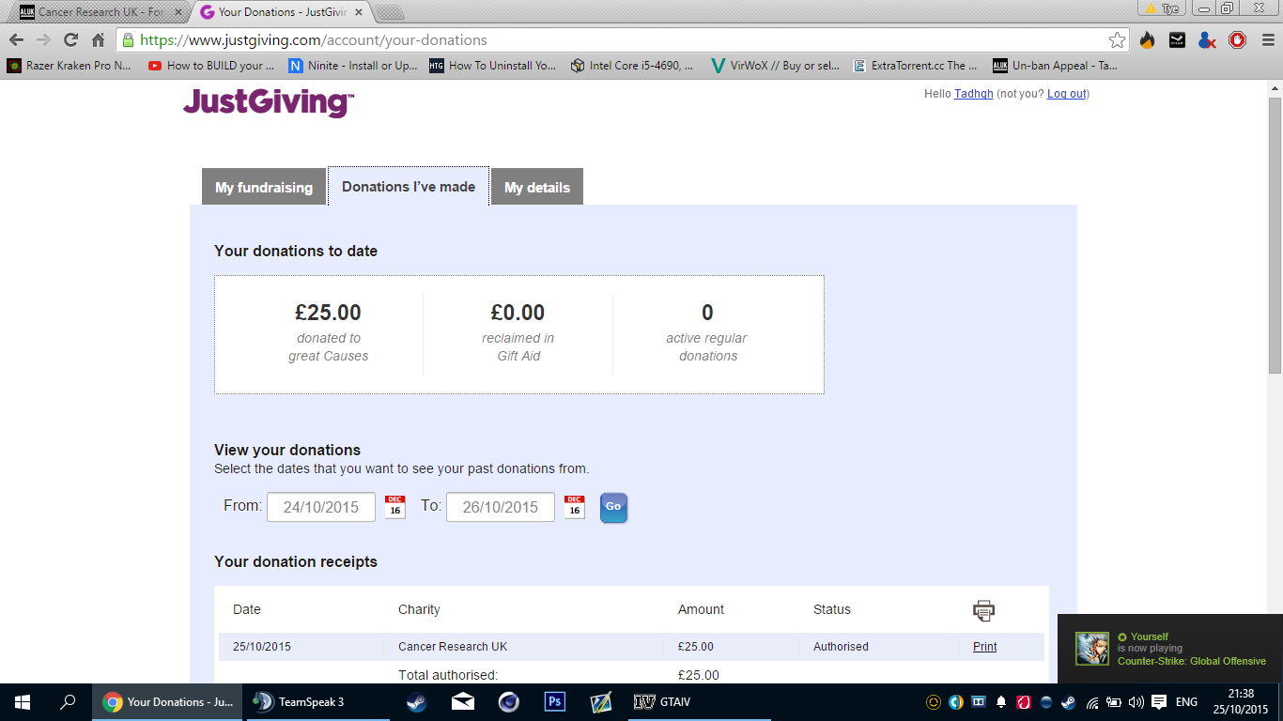The height and width of the screenshot is (721, 1283).
Task: Open the Steam system tray icon
Action: [1069, 702]
